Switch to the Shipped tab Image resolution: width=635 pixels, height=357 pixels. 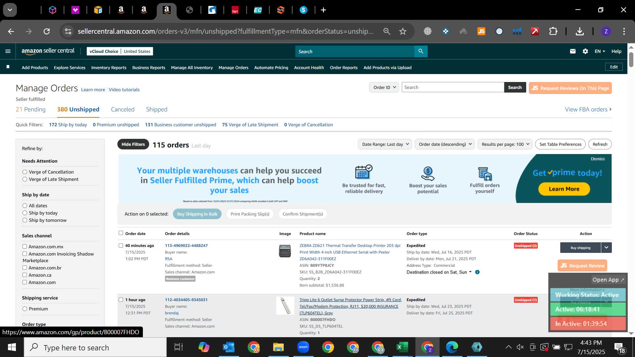pyautogui.click(x=157, y=109)
